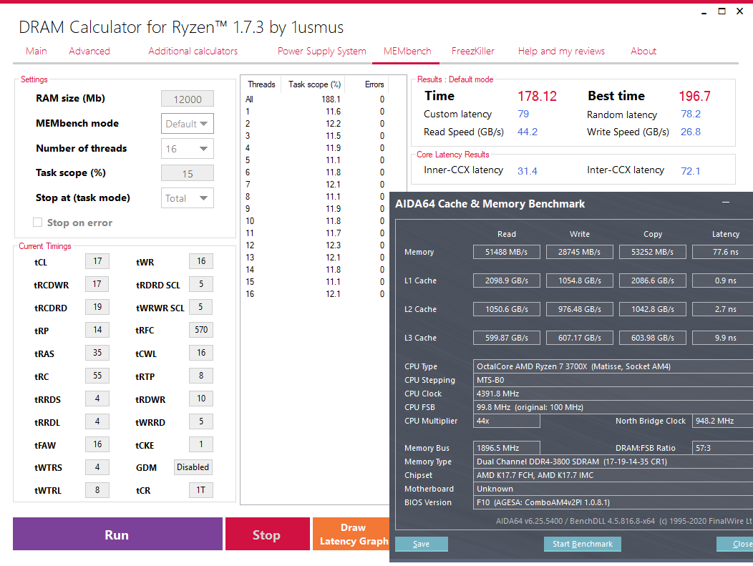Expand the Number of threads dropdown
This screenshot has height=566, width=753.
[x=188, y=149]
